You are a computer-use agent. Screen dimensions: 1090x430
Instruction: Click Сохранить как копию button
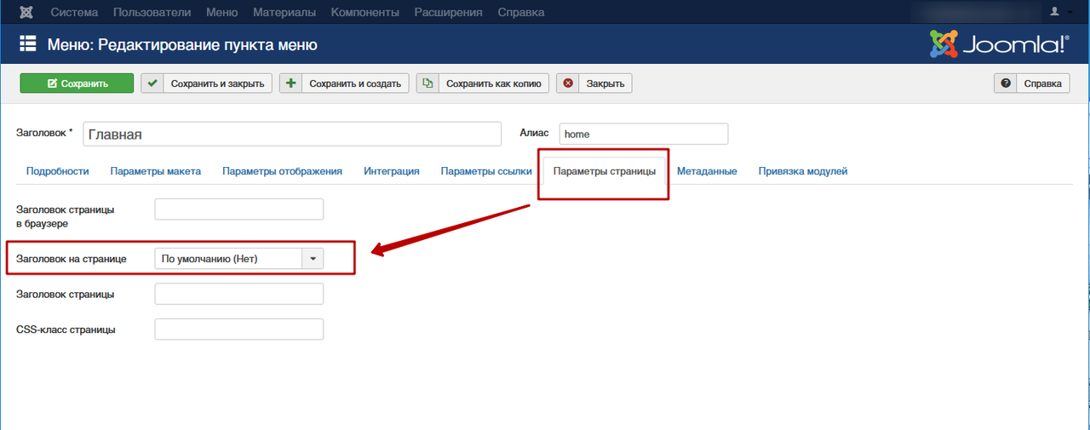(x=483, y=83)
